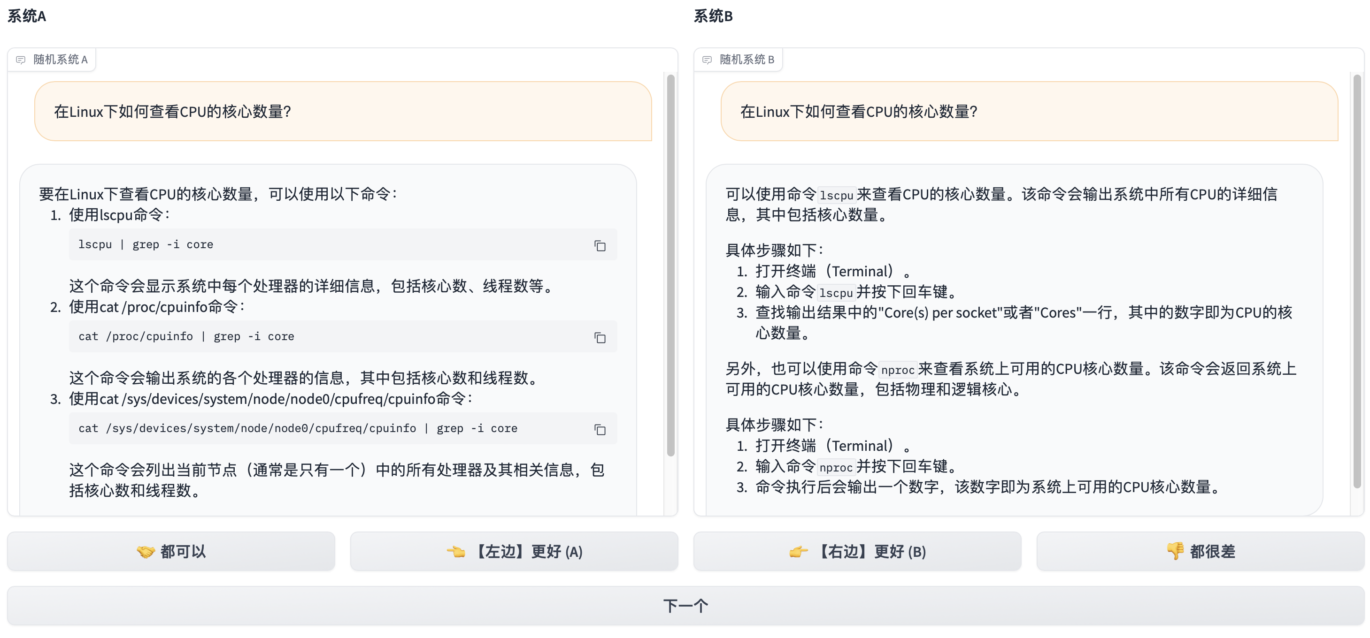
Task: Click the handshake 都可以 button
Action: click(x=171, y=551)
